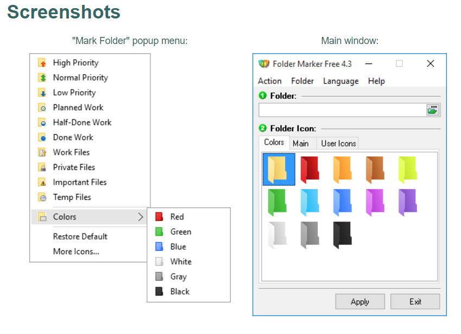Click Restore Default menu entry
The image size is (461, 334).
tap(90, 236)
